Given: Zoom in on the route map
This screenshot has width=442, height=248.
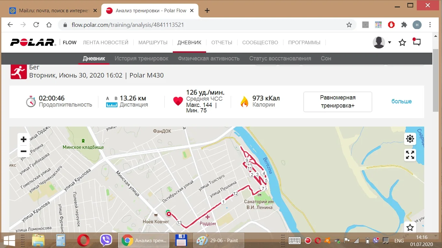Looking at the screenshot, I should tap(23, 139).
